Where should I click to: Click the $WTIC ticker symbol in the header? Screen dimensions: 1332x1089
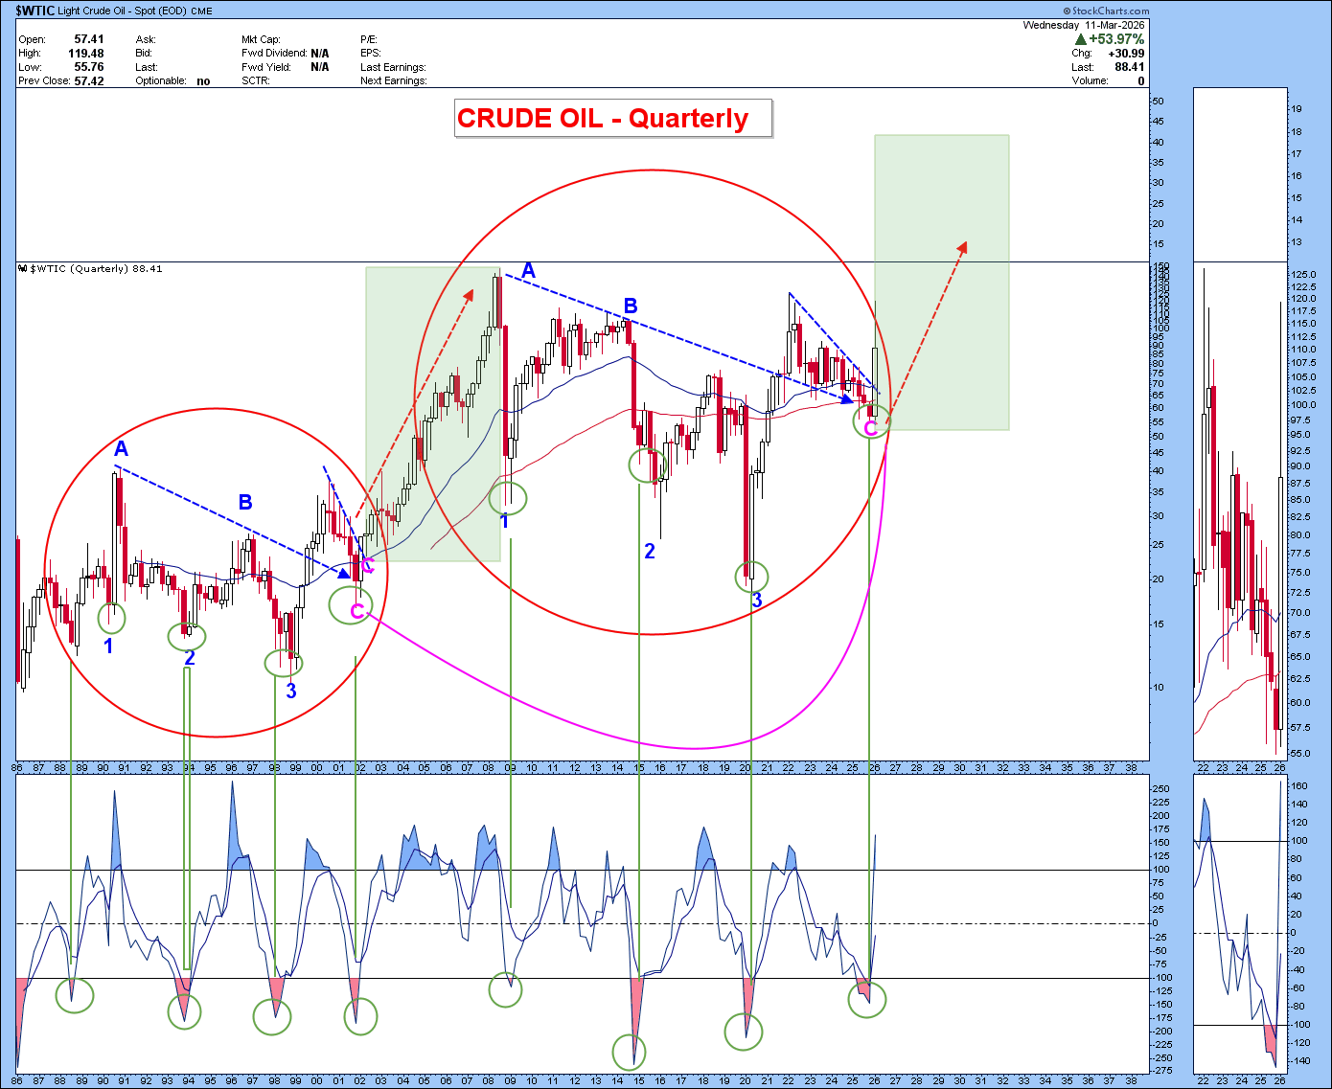tap(34, 11)
